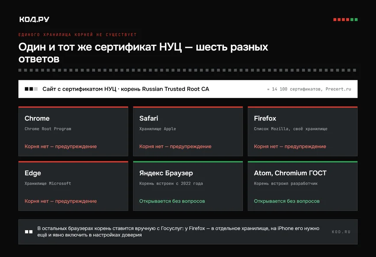
Task: Click the red-green squares indicator top right
Action: [x=345, y=19]
